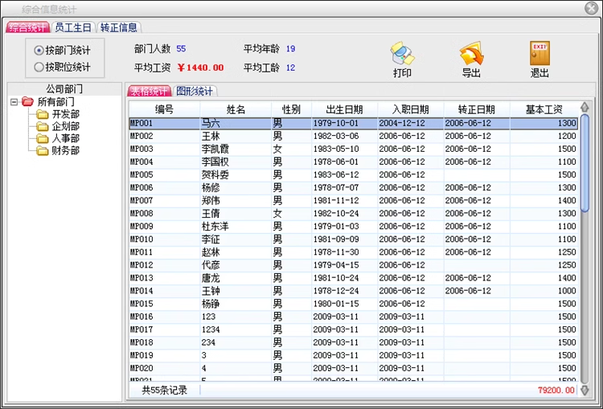
Task: Click the name 唐龙
Action: pyautogui.click(x=211, y=278)
